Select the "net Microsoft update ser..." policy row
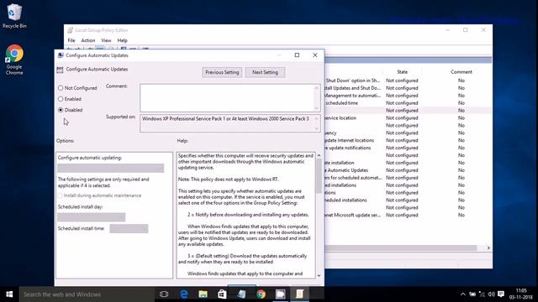This screenshot has width=538, height=302. 408,215
